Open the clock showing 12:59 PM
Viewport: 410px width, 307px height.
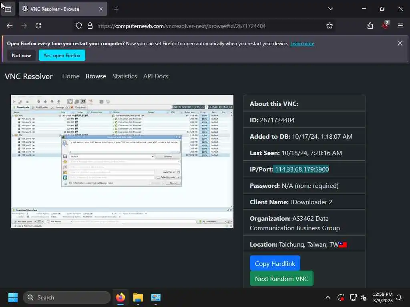point(382,297)
